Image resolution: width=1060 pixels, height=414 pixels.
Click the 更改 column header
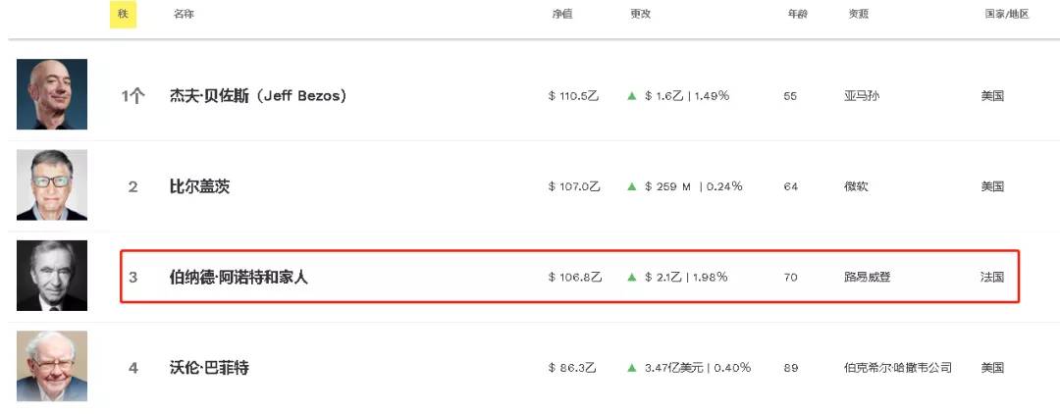click(x=641, y=15)
